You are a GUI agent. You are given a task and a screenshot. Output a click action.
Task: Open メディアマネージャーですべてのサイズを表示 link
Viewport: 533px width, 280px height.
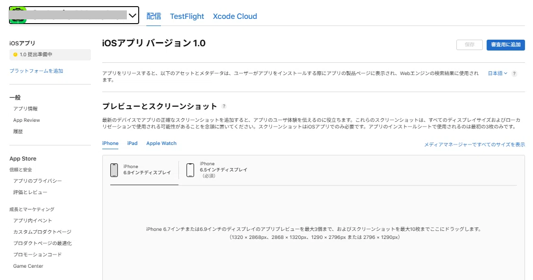[474, 144]
